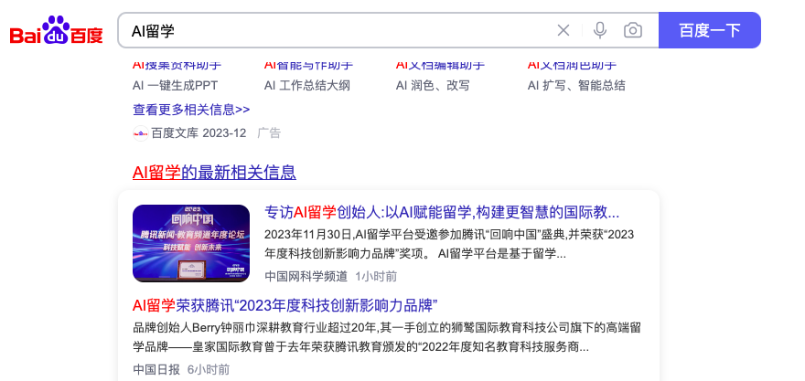Click the 6小时前 timestamp
The height and width of the screenshot is (381, 805).
(209, 369)
